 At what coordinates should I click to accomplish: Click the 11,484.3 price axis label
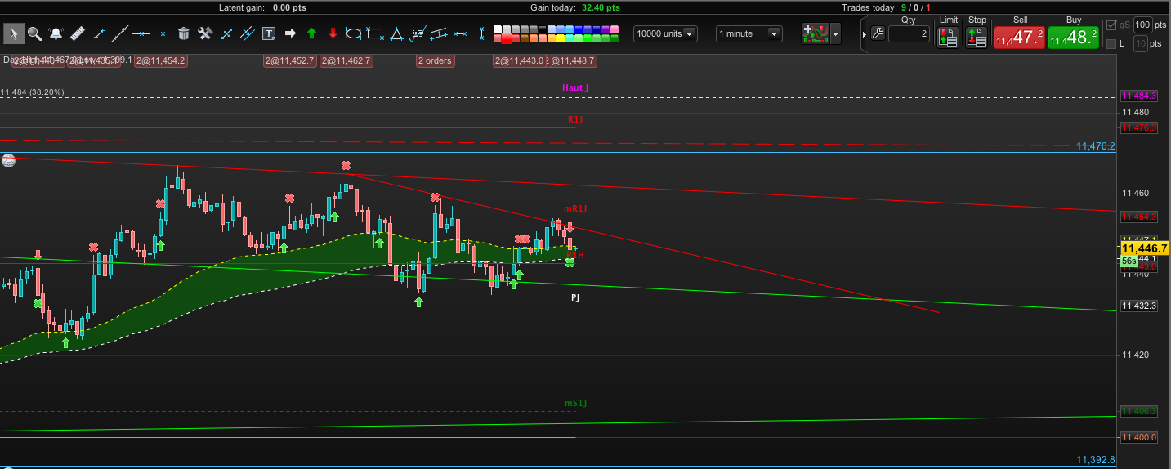tap(1139, 96)
